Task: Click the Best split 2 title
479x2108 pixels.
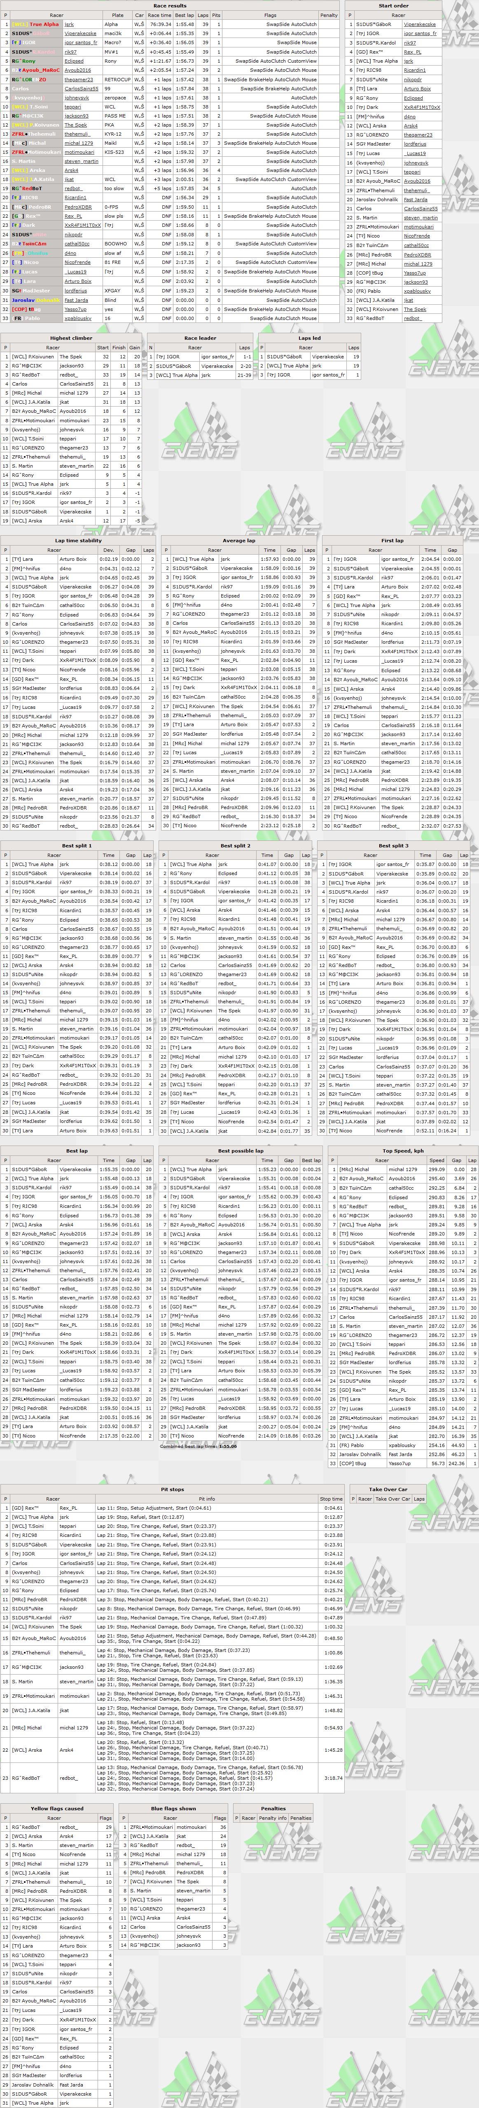Action: (235, 845)
